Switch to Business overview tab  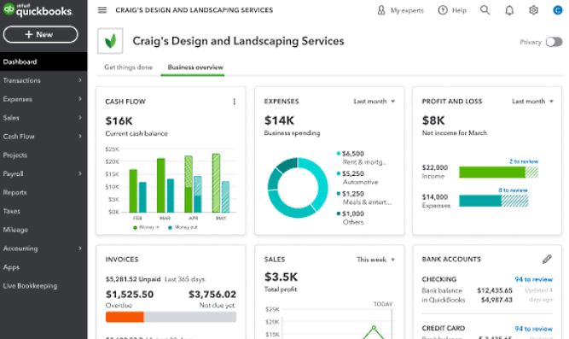(195, 67)
